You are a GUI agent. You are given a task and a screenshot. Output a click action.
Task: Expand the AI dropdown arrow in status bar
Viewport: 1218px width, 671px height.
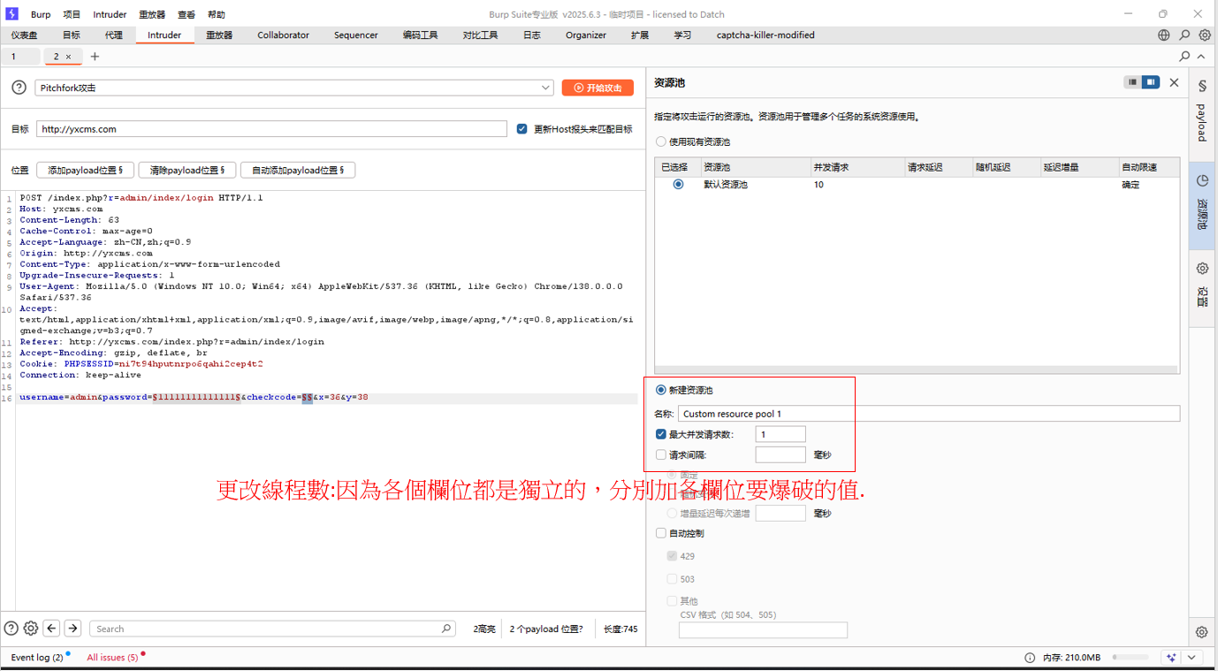[1191, 658]
